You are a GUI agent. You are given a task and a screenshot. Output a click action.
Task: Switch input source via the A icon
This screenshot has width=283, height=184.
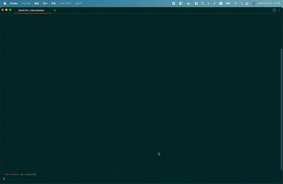coord(221,3)
